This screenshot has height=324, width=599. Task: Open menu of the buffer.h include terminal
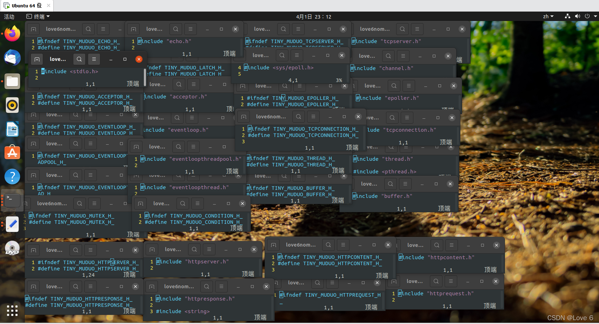pyautogui.click(x=405, y=184)
